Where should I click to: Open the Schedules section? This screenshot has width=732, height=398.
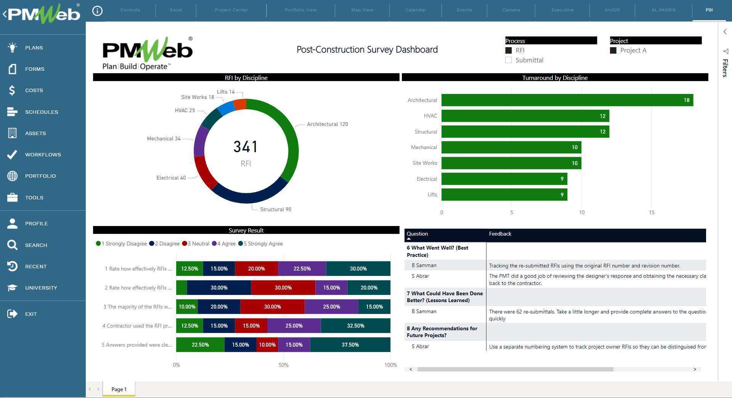click(x=42, y=112)
